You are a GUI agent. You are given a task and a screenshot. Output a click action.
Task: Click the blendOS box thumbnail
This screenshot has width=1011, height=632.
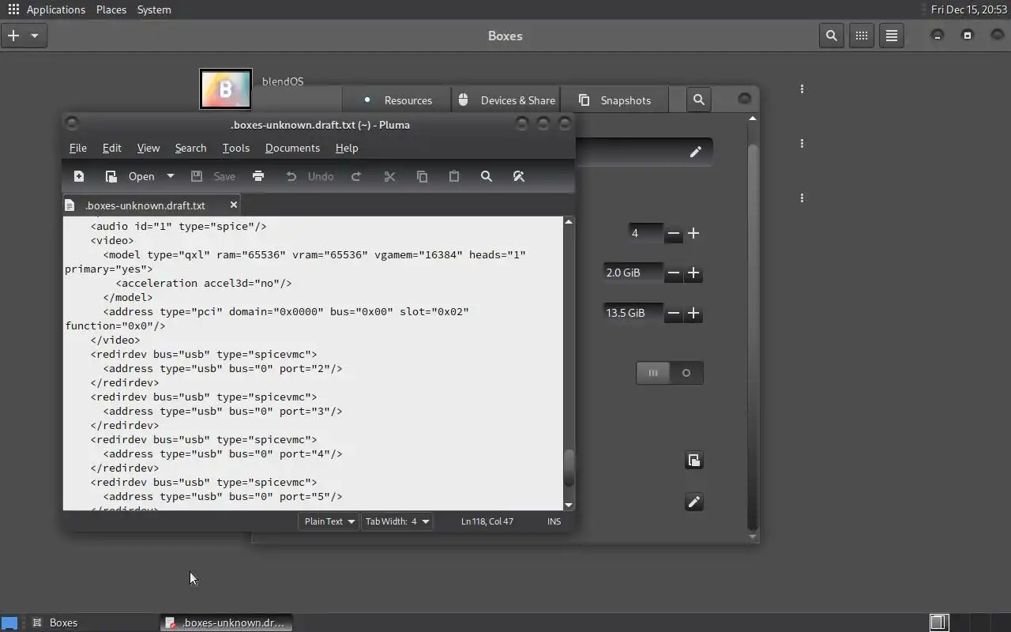(x=226, y=88)
